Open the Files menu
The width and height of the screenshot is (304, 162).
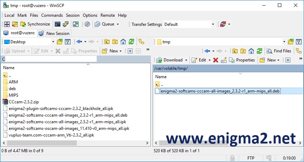(x=34, y=15)
